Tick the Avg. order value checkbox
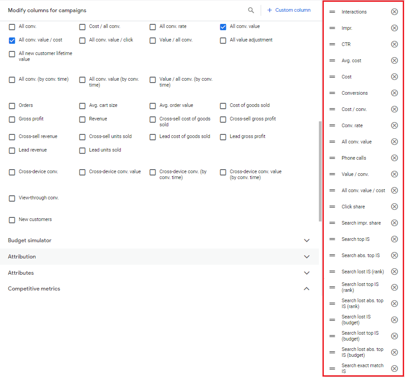Viewport: 405px width, 378px height. [152, 106]
